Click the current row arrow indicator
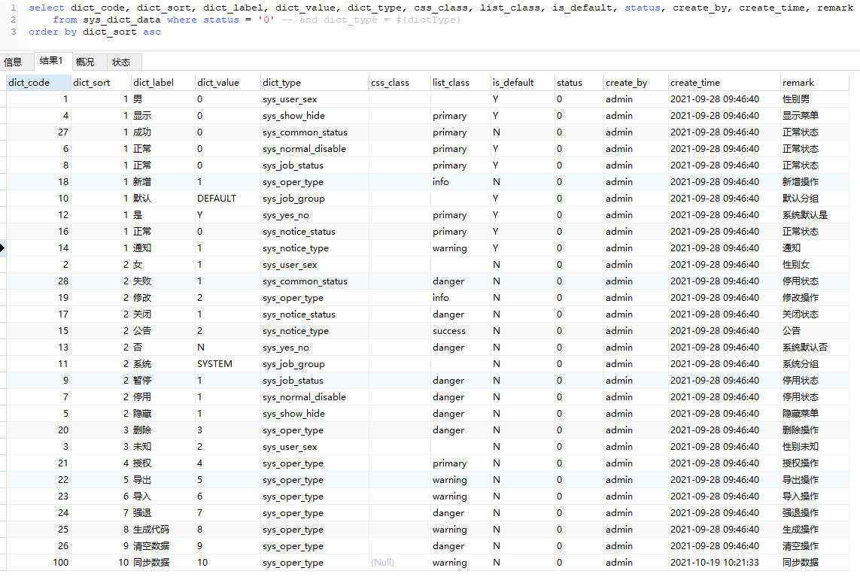The height and width of the screenshot is (583, 860). pos(3,248)
